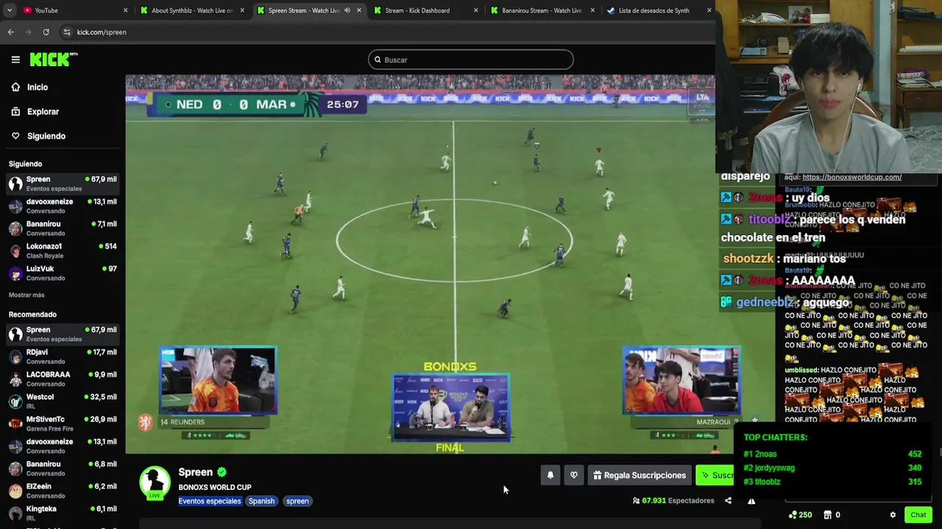942x529 pixels.
Task: Click the Siguiendo heart icon in sidebar
Action: [x=15, y=136]
